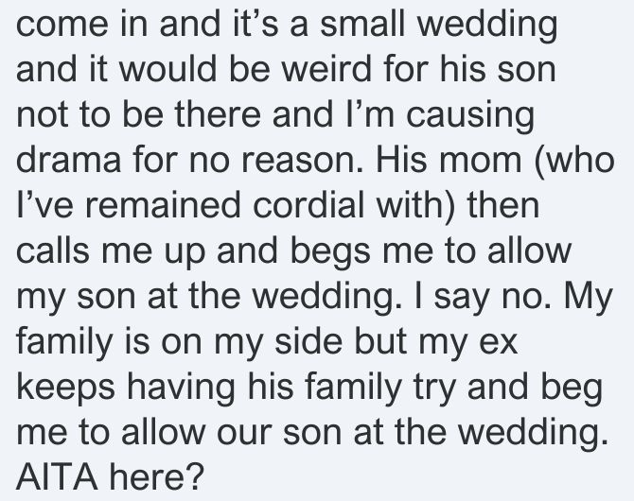Click the word "calls"
This screenshot has height=501, width=634.
[x=53, y=250]
